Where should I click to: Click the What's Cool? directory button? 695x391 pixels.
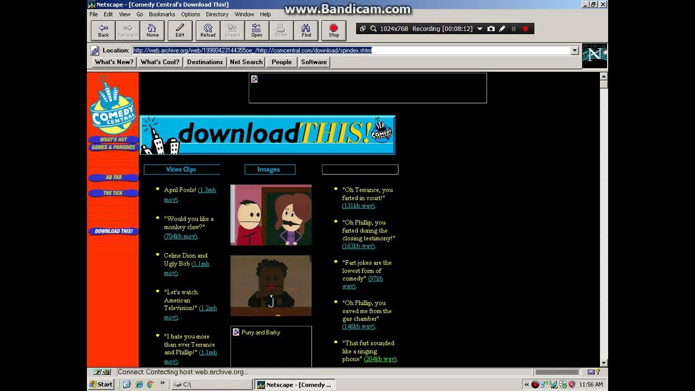coord(160,62)
